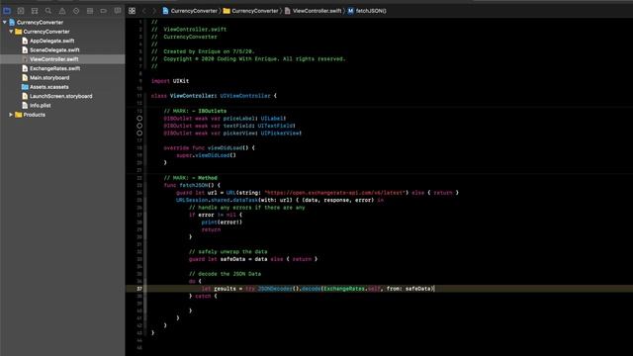Open the Breakpoint navigator
The image size is (633, 356).
(103, 11)
